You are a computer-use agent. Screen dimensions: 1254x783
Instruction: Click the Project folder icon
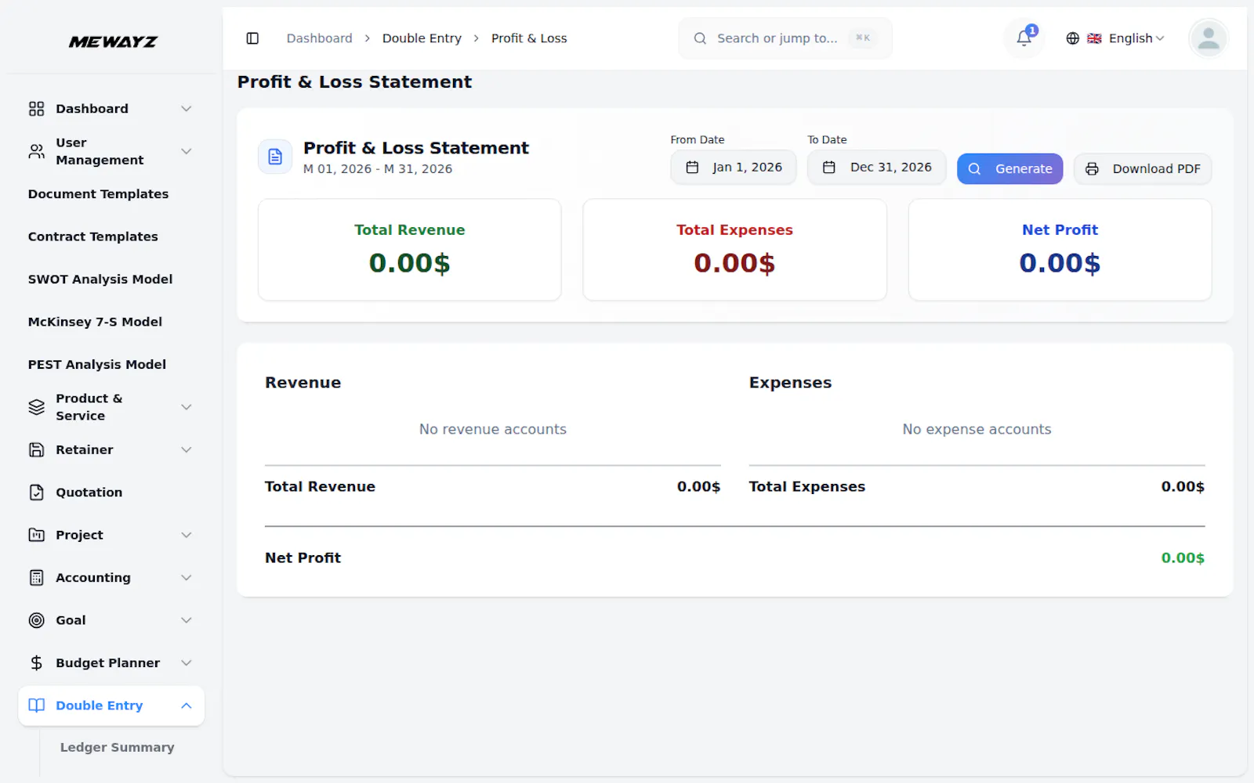(x=36, y=535)
